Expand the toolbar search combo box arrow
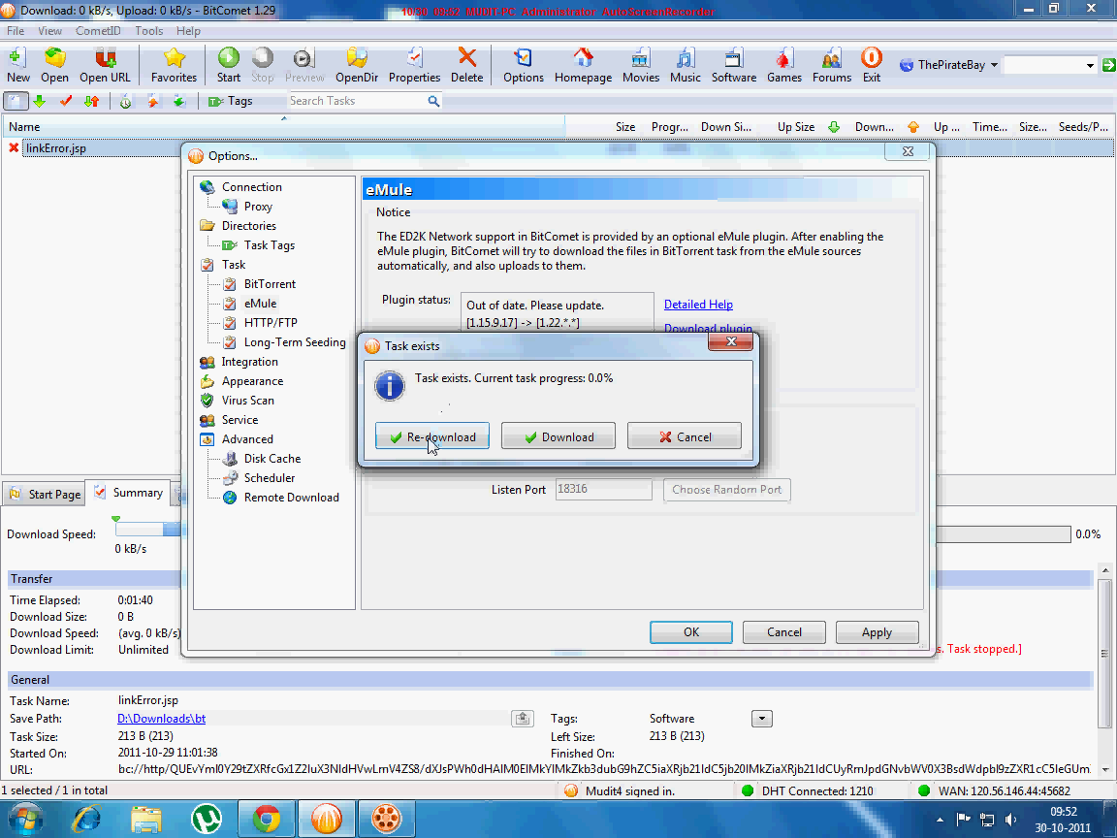The height and width of the screenshot is (838, 1117). point(1090,65)
